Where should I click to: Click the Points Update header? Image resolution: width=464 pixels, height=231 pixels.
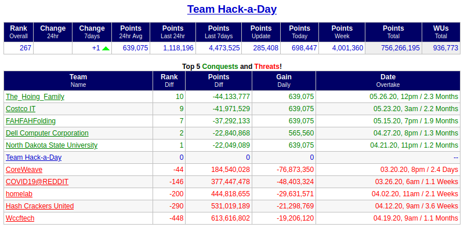click(x=261, y=32)
